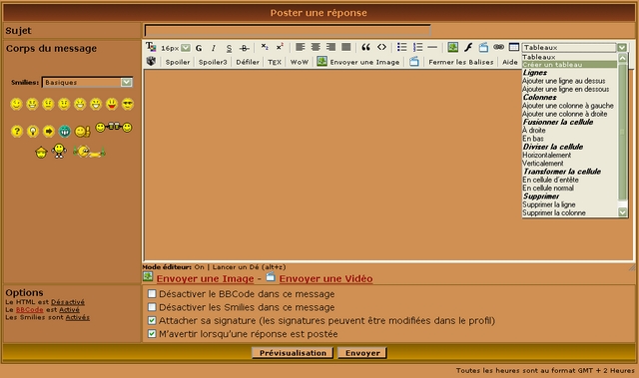Image resolution: width=639 pixels, height=378 pixels.
Task: Insert a quote block
Action: click(366, 47)
